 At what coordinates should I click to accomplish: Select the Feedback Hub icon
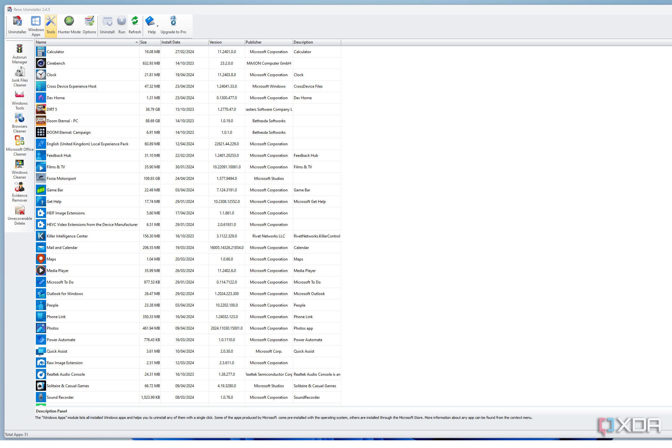[x=41, y=156]
